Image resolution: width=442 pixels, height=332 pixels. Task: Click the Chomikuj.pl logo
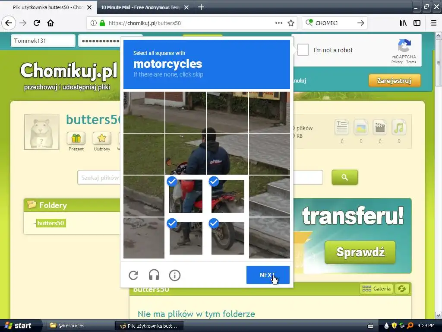pos(69,70)
